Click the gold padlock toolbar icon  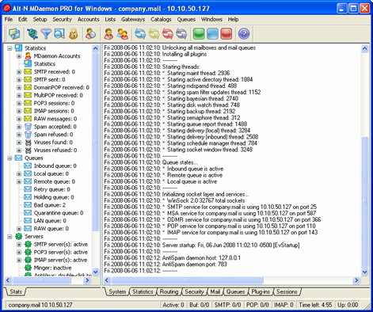[74, 34]
